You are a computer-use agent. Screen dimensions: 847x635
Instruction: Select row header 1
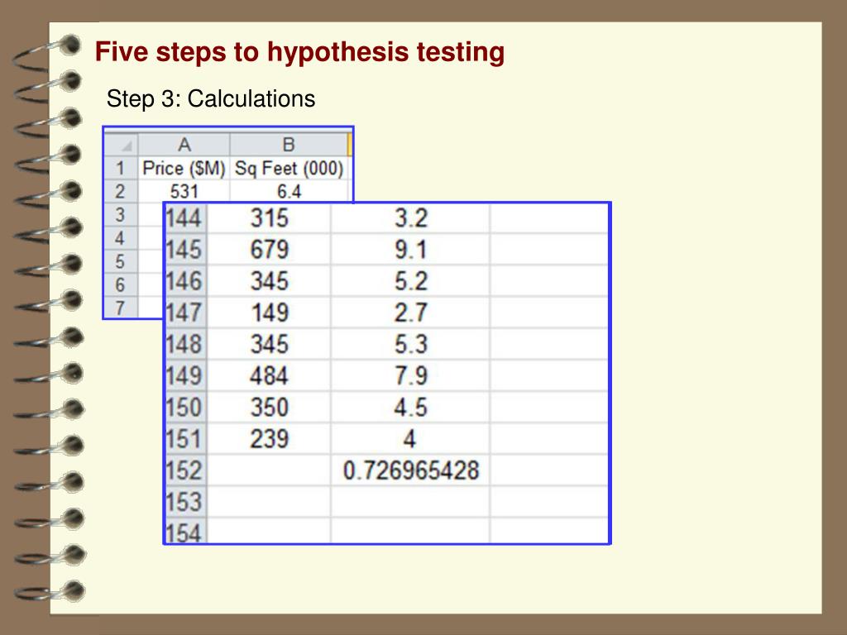(121, 168)
